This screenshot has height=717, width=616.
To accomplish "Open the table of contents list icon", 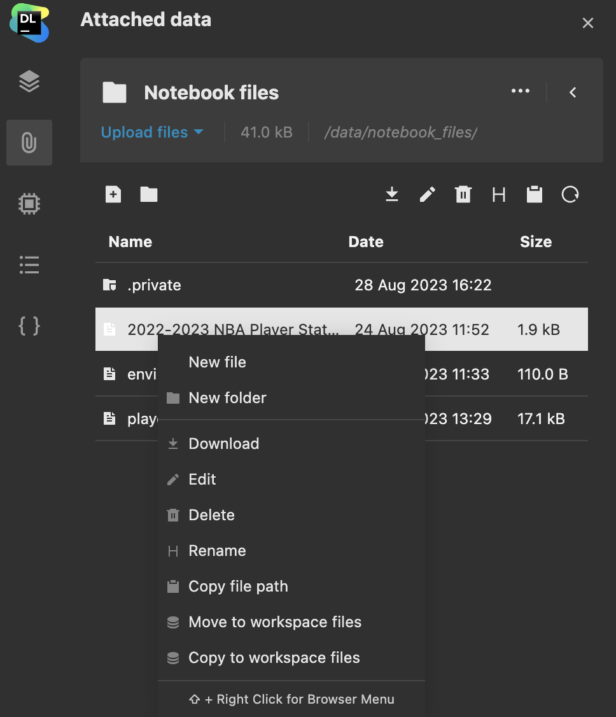I will 29,264.
